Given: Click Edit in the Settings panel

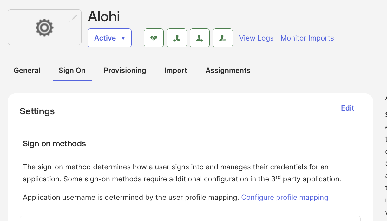Looking at the screenshot, I should tap(347, 108).
